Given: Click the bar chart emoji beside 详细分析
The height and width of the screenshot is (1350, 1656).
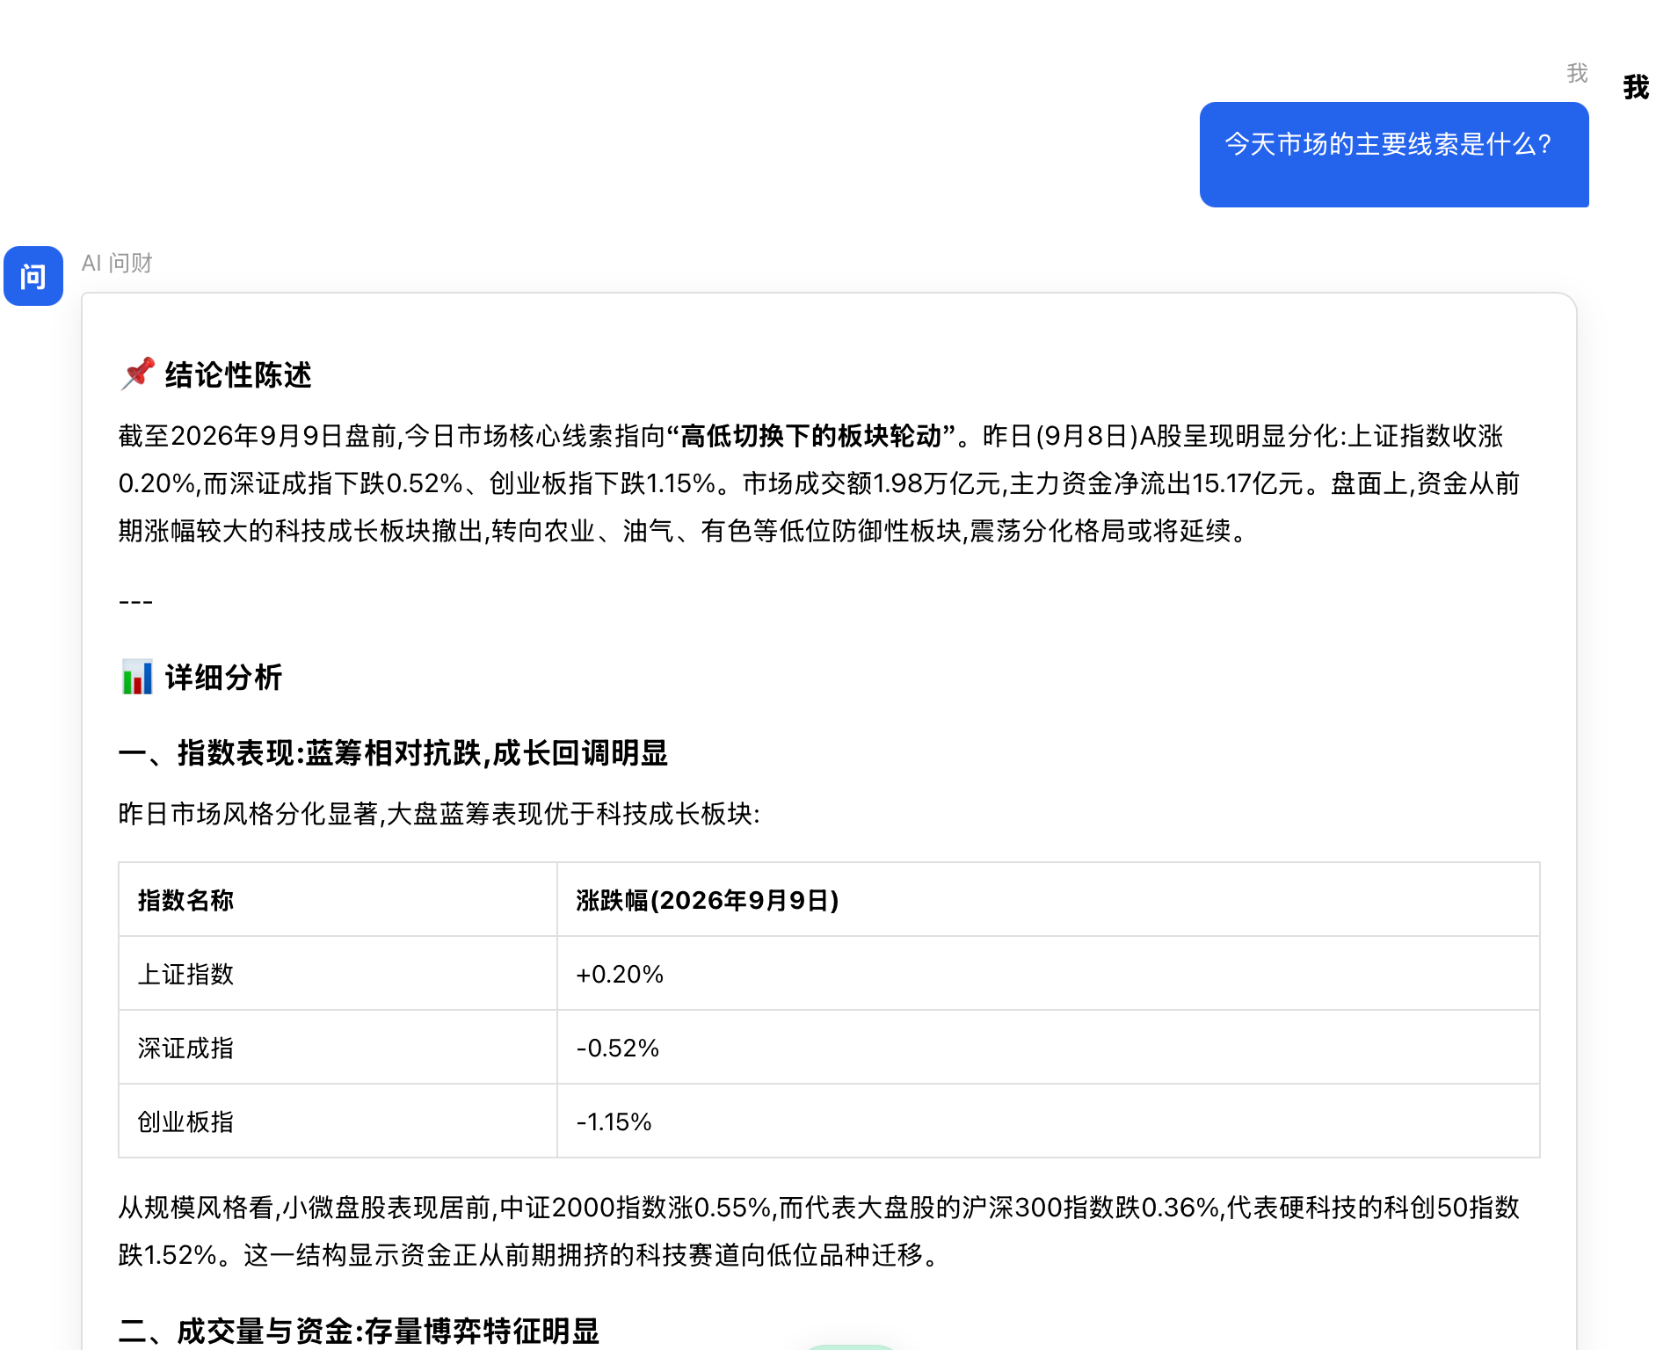Looking at the screenshot, I should click(x=138, y=677).
